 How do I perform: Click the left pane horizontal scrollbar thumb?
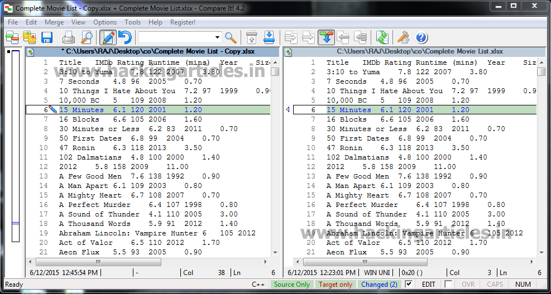[x=98, y=262]
